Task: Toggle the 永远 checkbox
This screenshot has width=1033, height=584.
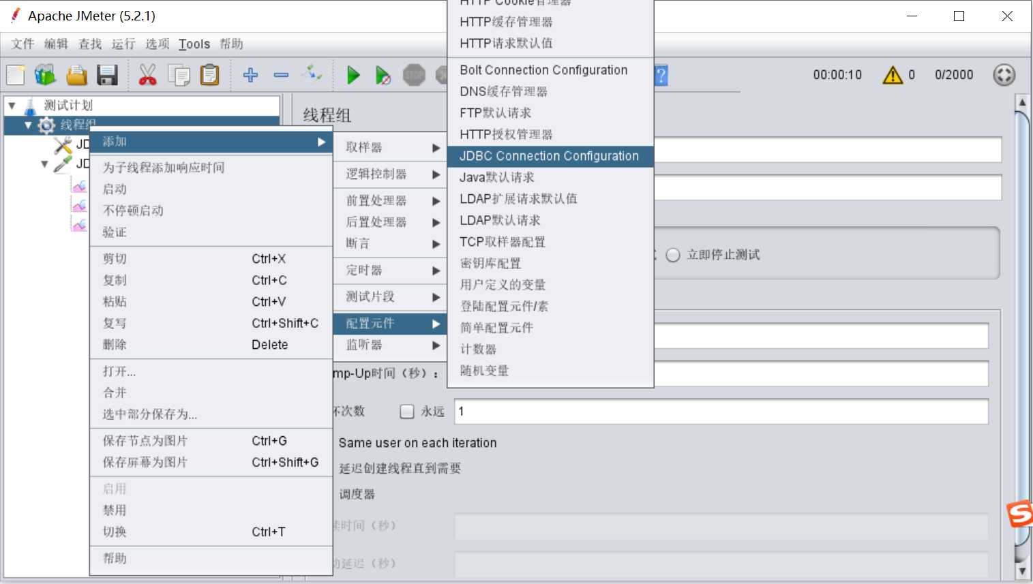Action: 407,412
